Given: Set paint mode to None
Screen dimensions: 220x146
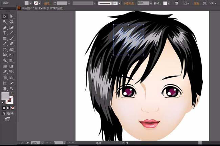Looking at the screenshot, I should click(12, 108).
